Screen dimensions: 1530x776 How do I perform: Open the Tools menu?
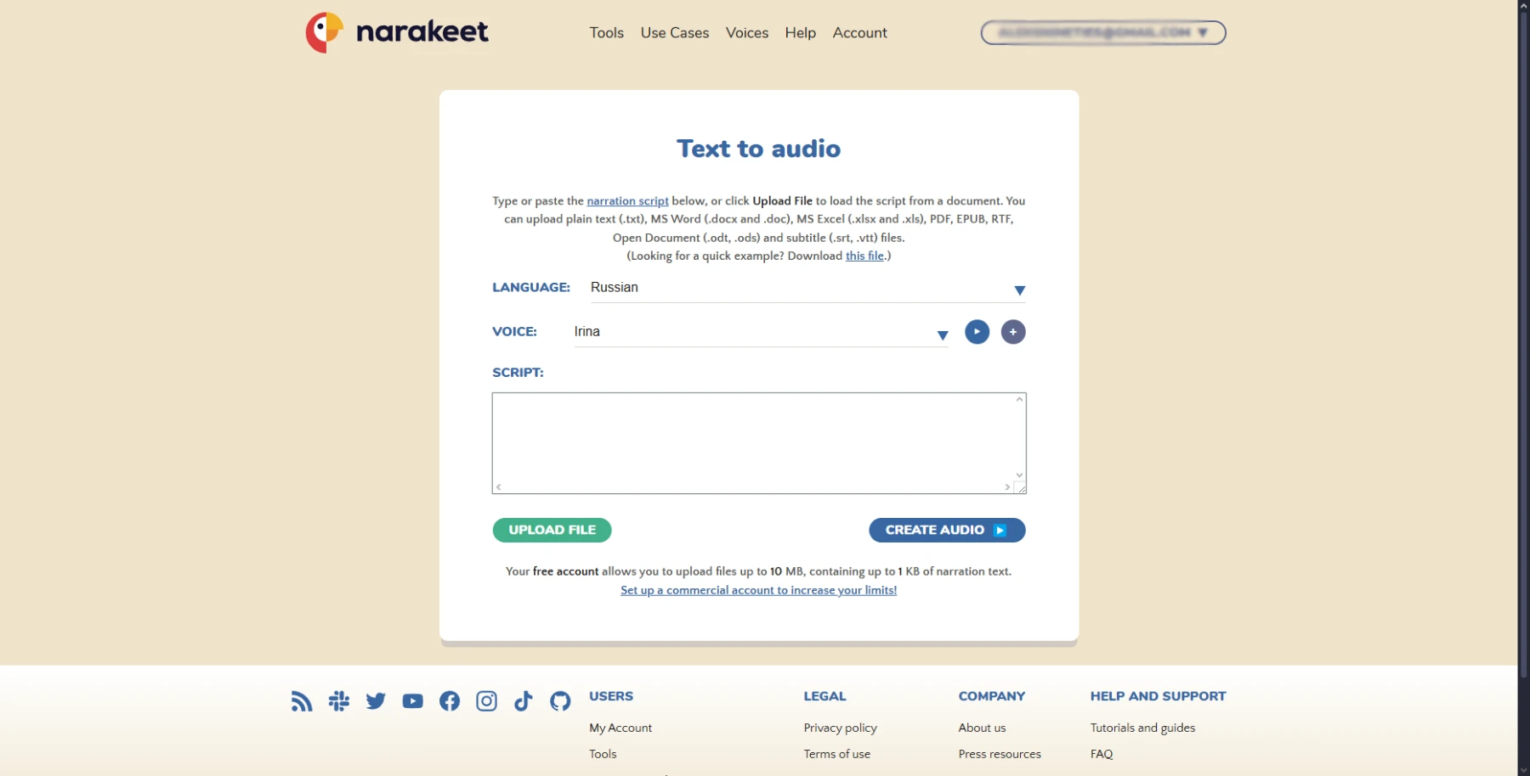click(x=606, y=33)
